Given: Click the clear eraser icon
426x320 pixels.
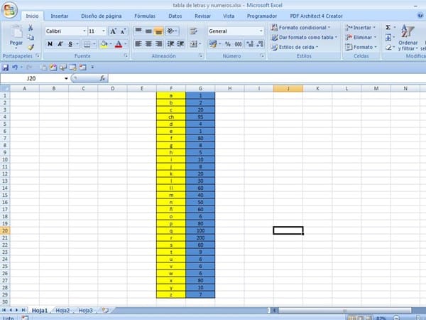Looking at the screenshot, I should coord(388,47).
